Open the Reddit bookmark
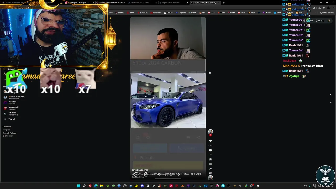336x189 pixels. [x=241, y=13]
